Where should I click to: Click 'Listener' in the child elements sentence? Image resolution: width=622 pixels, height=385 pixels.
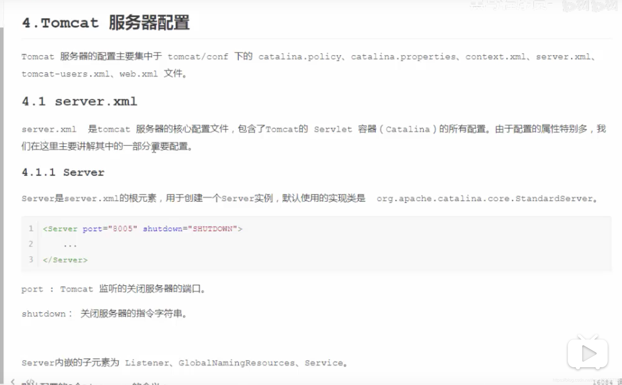(x=147, y=363)
